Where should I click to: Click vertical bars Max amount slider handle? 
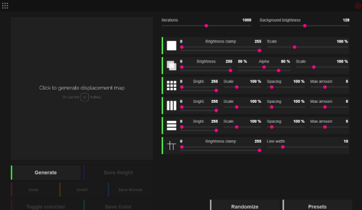325,107
